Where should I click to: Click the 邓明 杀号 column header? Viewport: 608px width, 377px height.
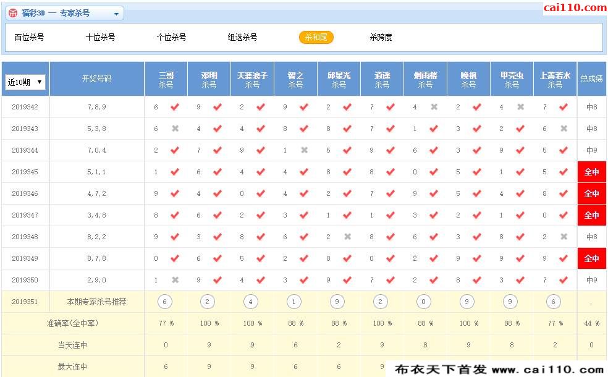[209, 79]
